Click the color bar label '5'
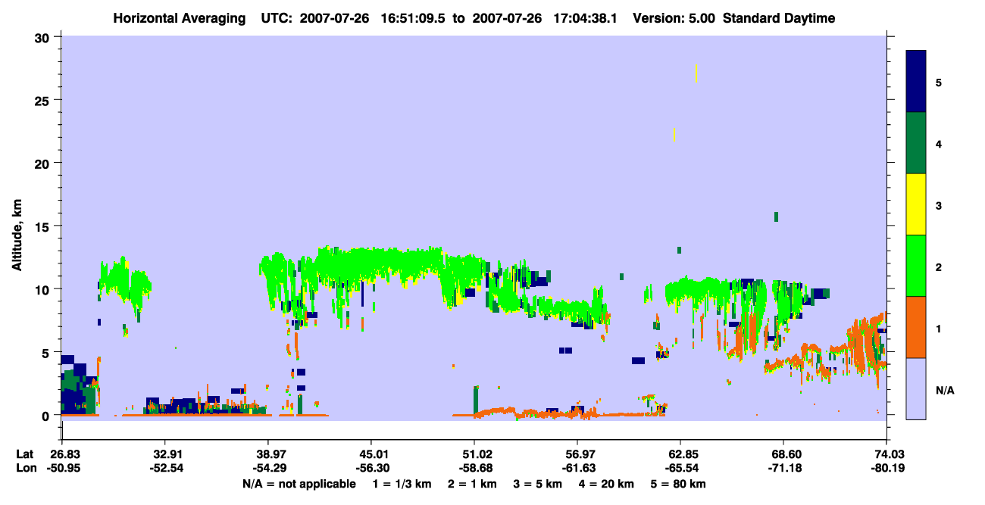 (938, 82)
